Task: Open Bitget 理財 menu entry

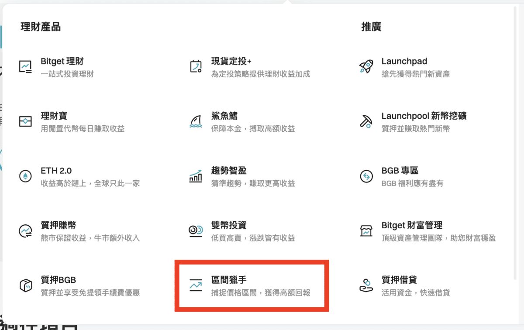Action: click(62, 62)
